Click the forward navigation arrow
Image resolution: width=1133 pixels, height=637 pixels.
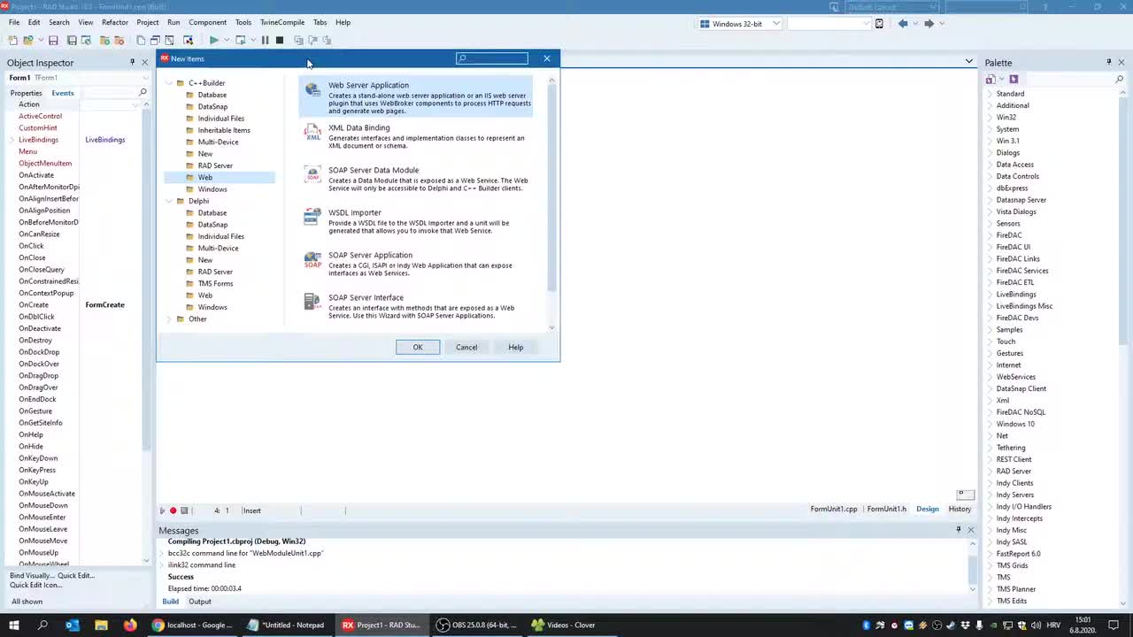pos(929,23)
